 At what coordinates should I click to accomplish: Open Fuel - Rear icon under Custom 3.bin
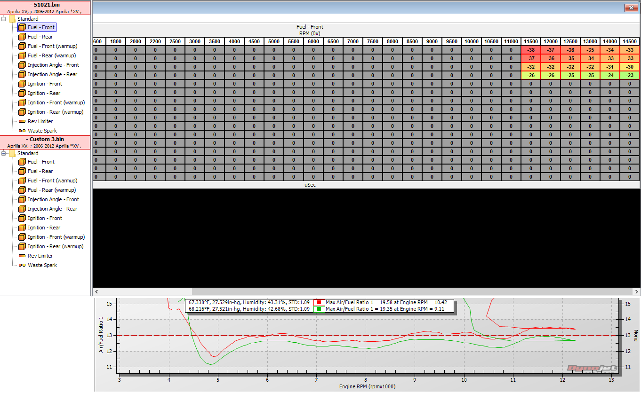tap(22, 171)
